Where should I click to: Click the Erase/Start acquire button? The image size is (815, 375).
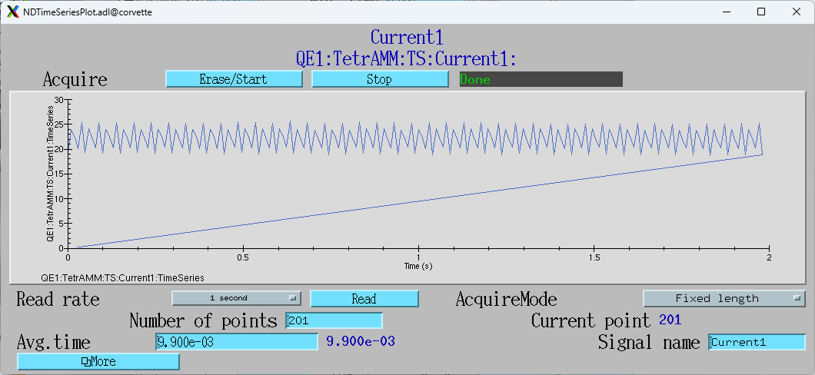[x=234, y=79]
